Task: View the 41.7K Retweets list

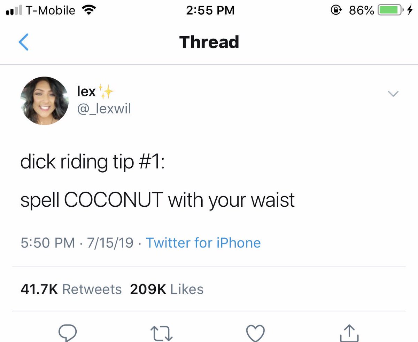Action: [x=71, y=289]
